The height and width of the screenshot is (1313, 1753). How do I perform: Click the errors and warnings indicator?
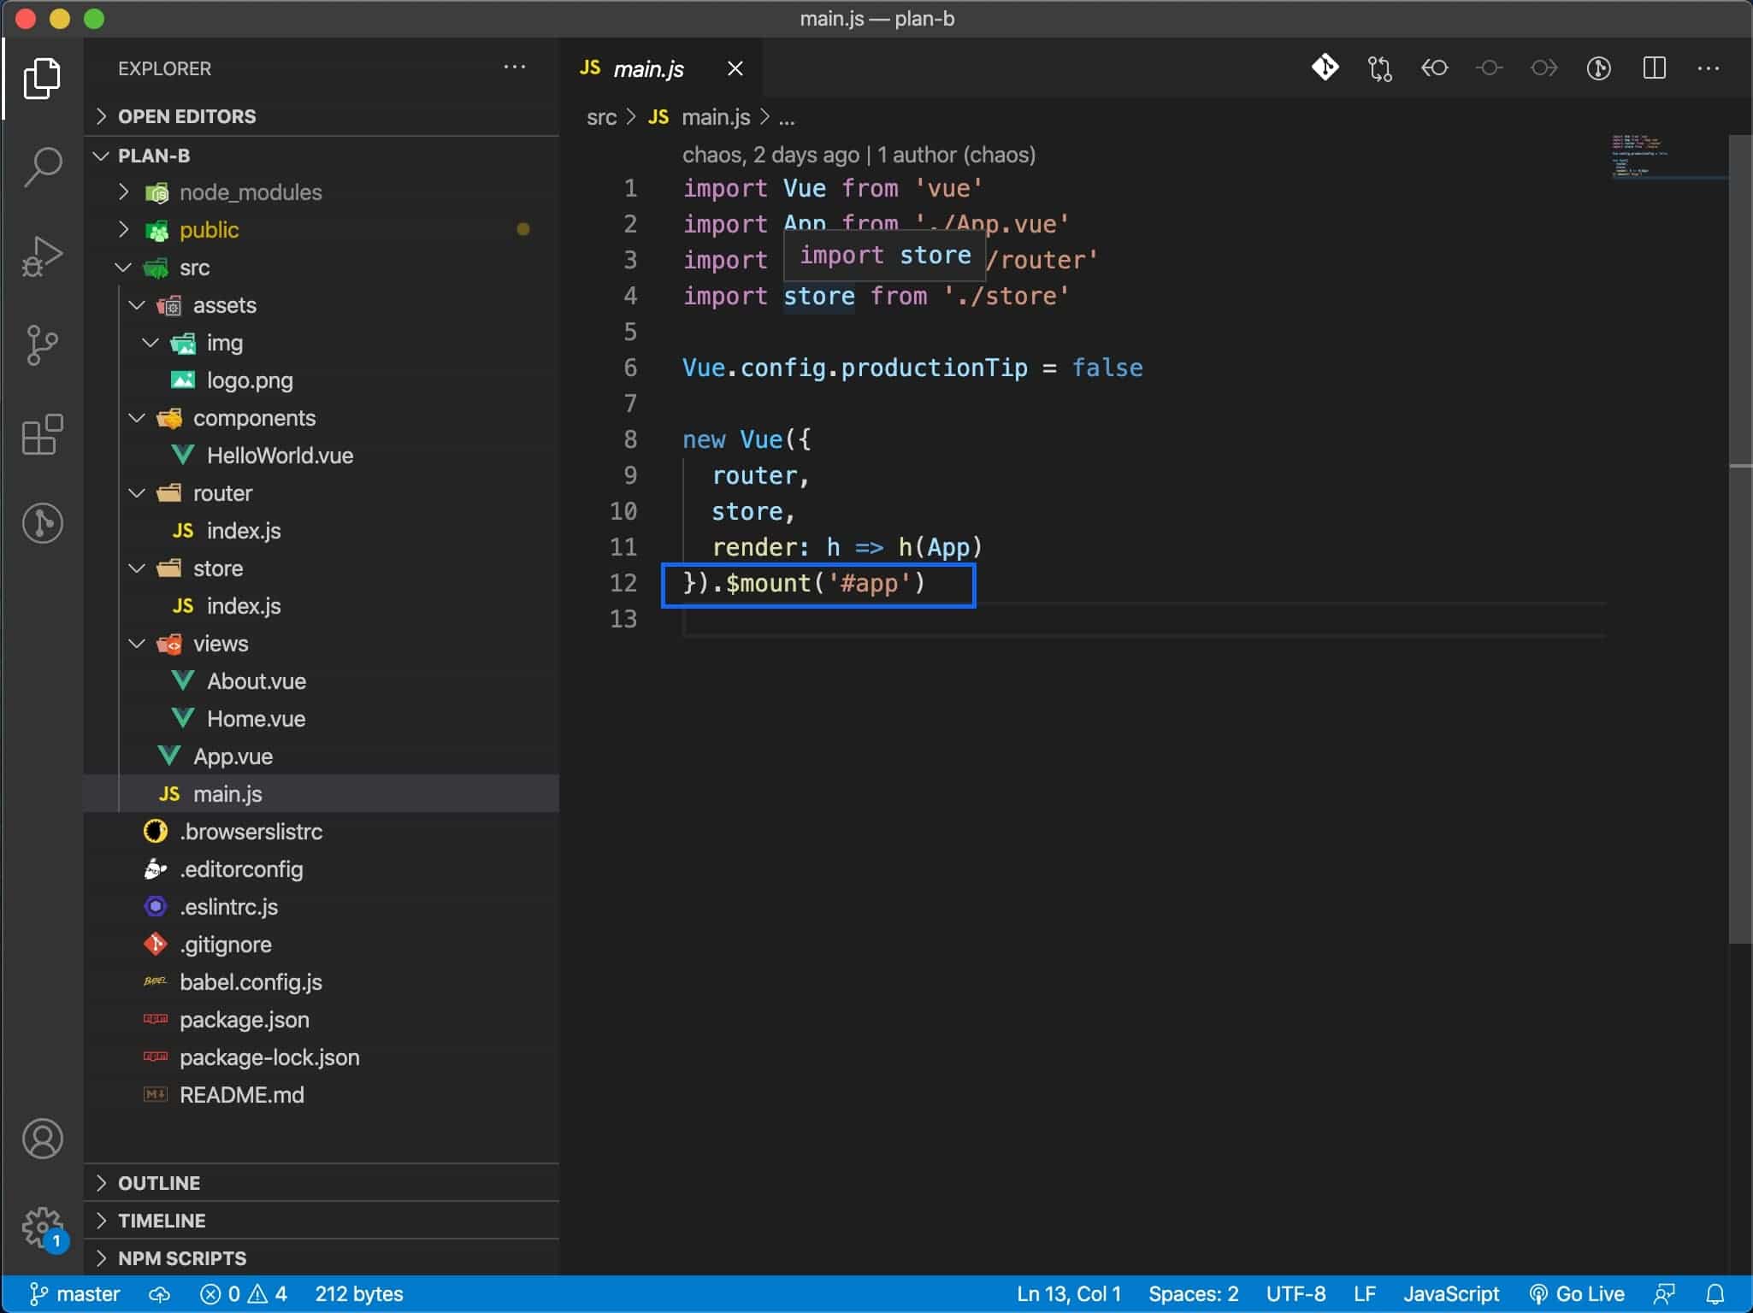click(x=244, y=1294)
